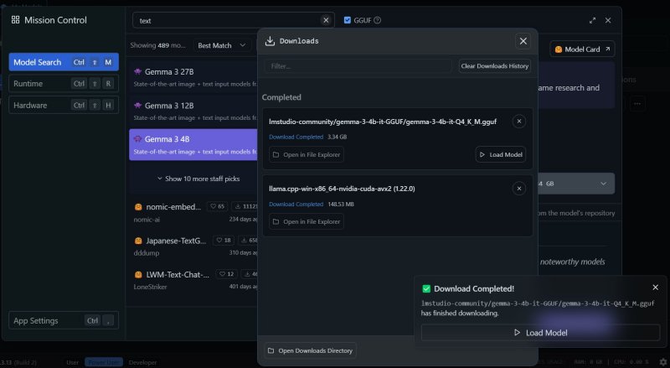The width and height of the screenshot is (670, 368).
Task: Click Load Model in the notification
Action: 540,333
